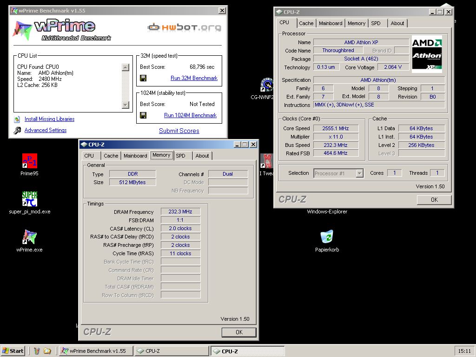Screen dimensions: 476x357
Task: Open the Papierkorb recycle bin icon
Action: click(327, 237)
